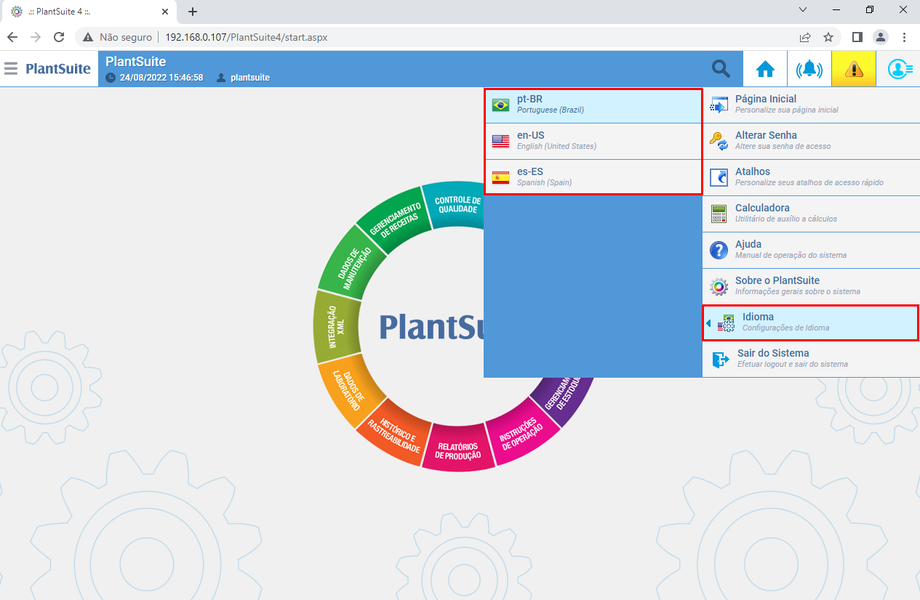Open the yellow warning alerts button
This screenshot has height=600, width=920.
tap(854, 69)
